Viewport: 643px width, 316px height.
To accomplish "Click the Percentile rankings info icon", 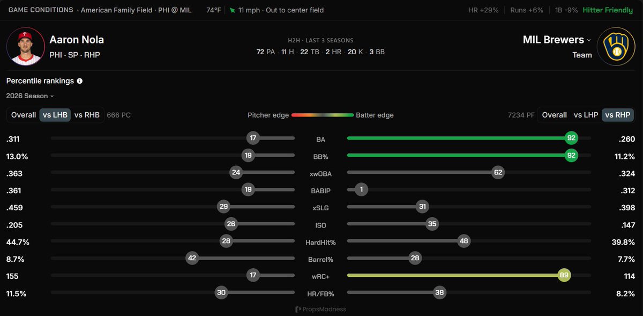I will [80, 81].
